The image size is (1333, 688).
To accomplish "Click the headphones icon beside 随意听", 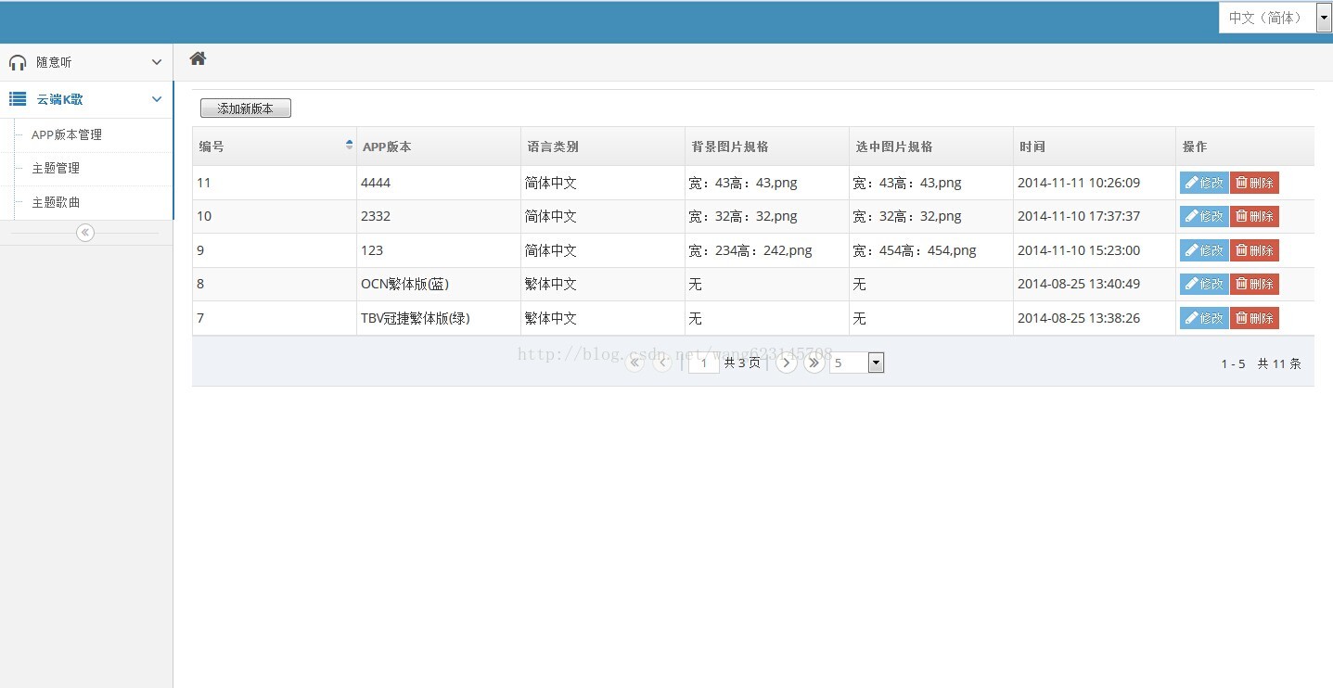I will click(18, 62).
